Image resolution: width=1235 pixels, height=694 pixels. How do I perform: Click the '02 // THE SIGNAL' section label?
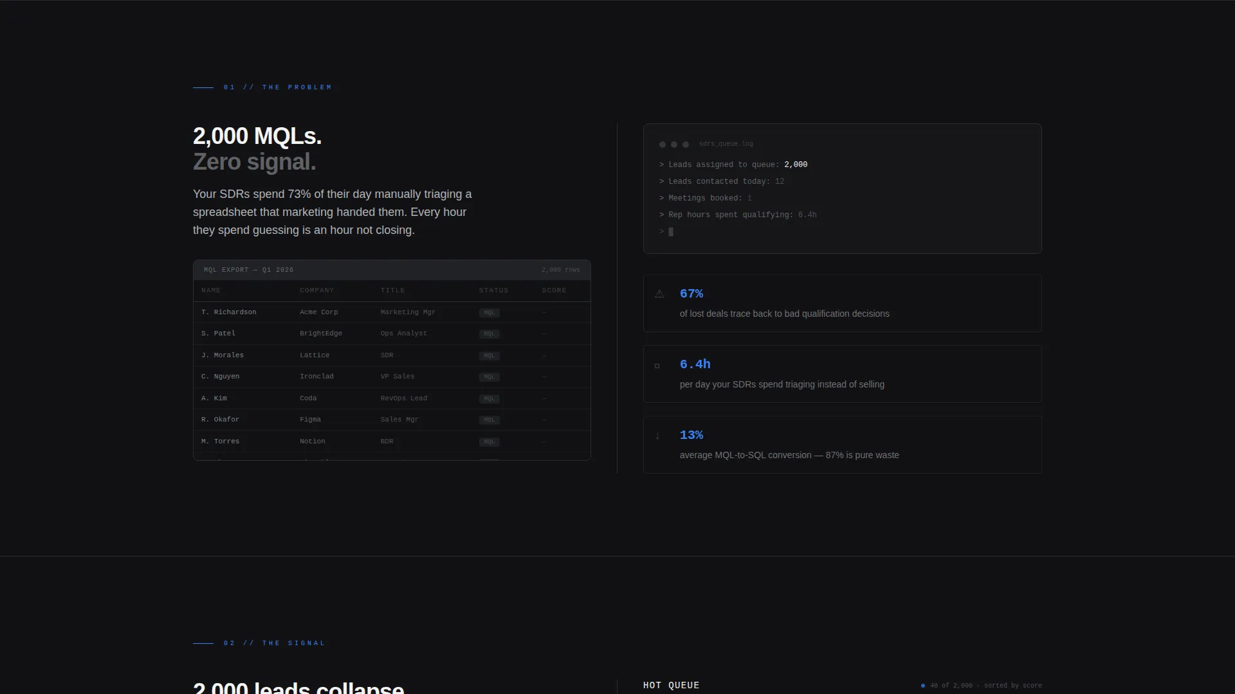pyautogui.click(x=275, y=643)
